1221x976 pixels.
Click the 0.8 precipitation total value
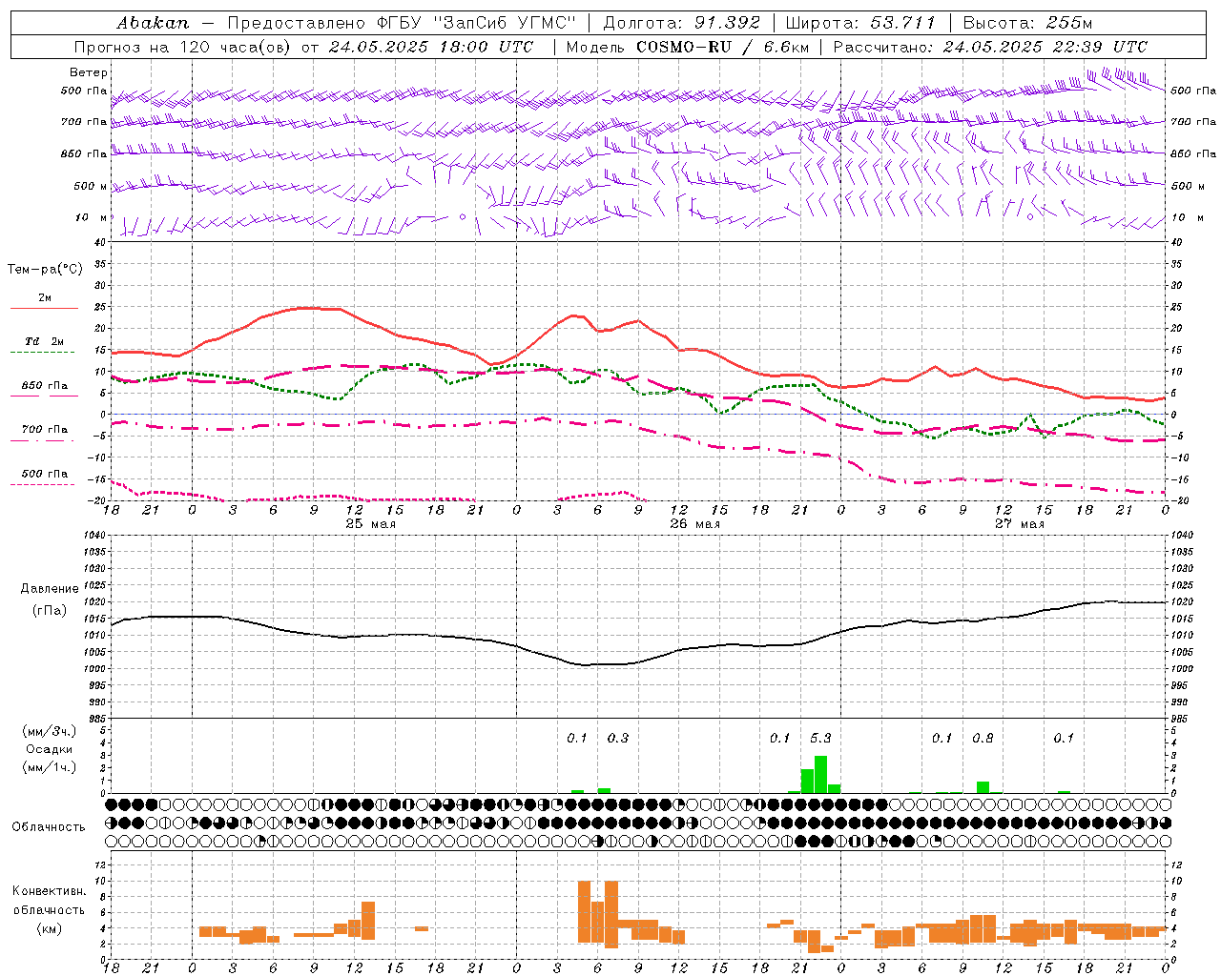click(983, 738)
